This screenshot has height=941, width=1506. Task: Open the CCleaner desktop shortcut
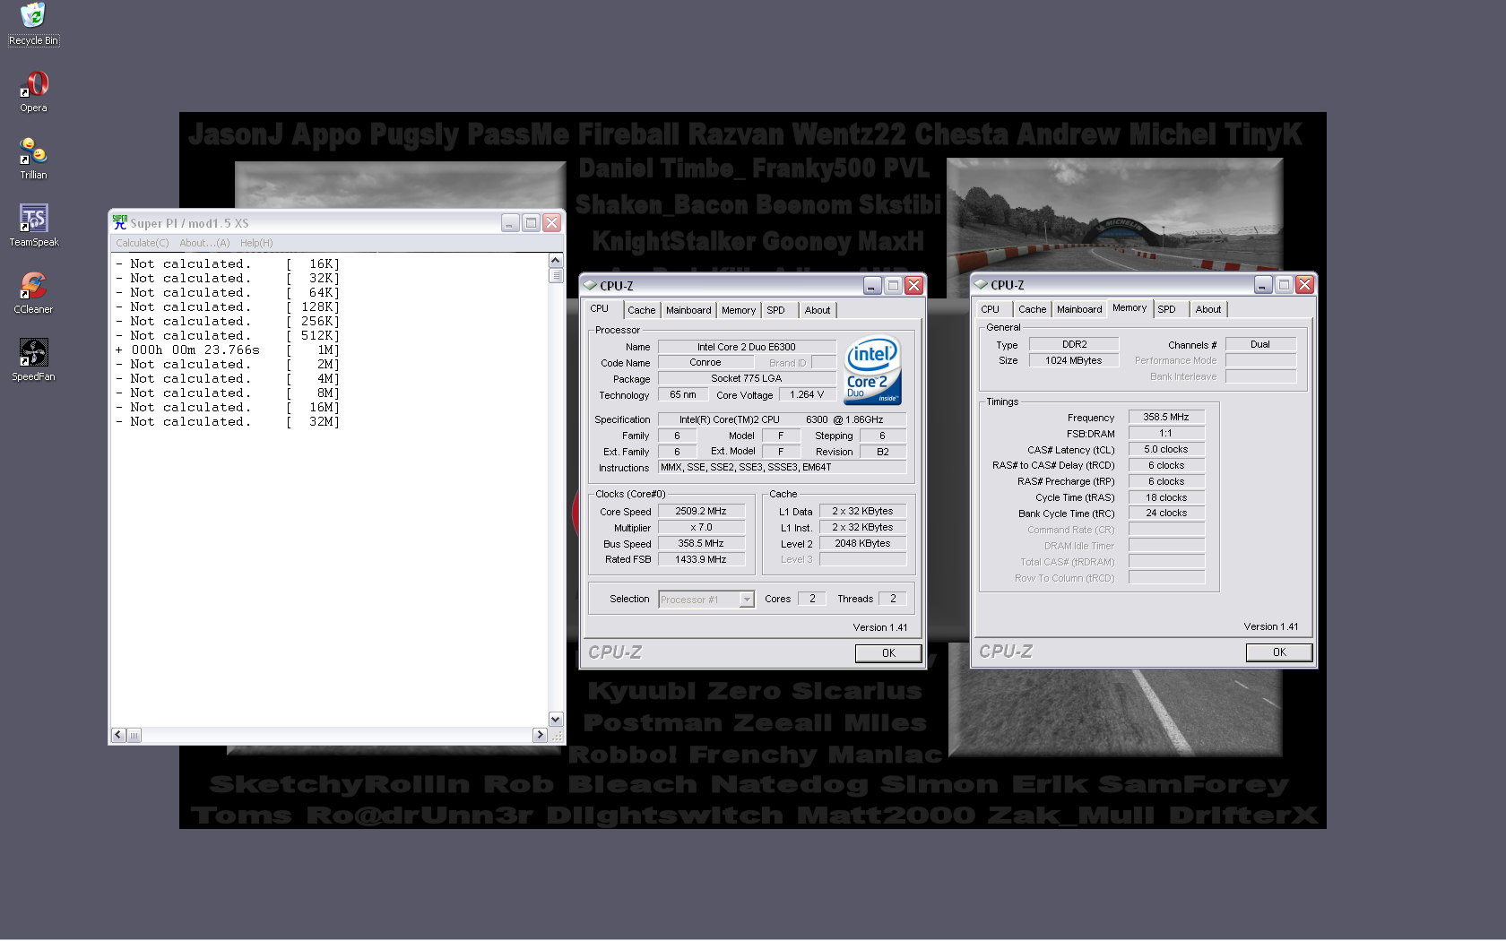coord(33,293)
